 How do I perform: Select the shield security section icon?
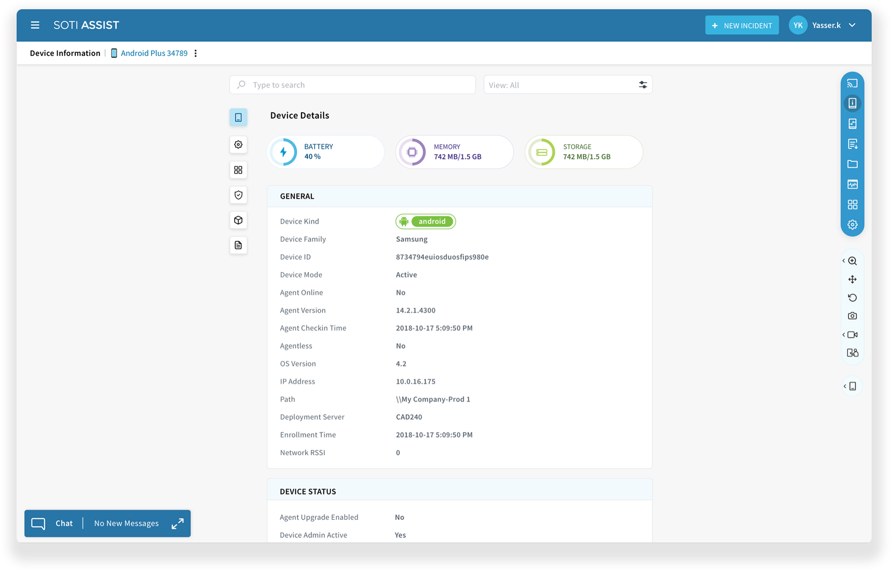(x=238, y=195)
